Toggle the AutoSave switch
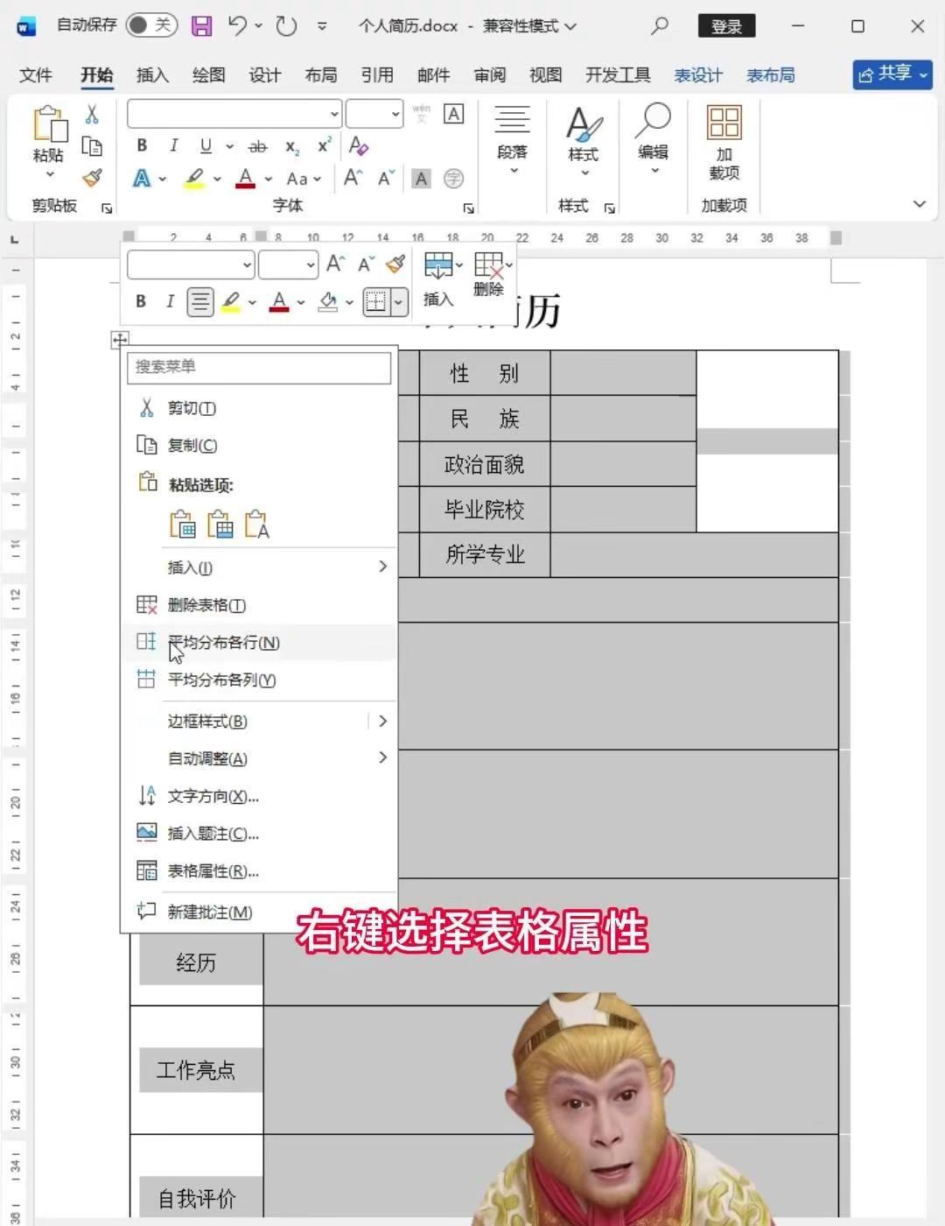The width and height of the screenshot is (945, 1226). 151,25
